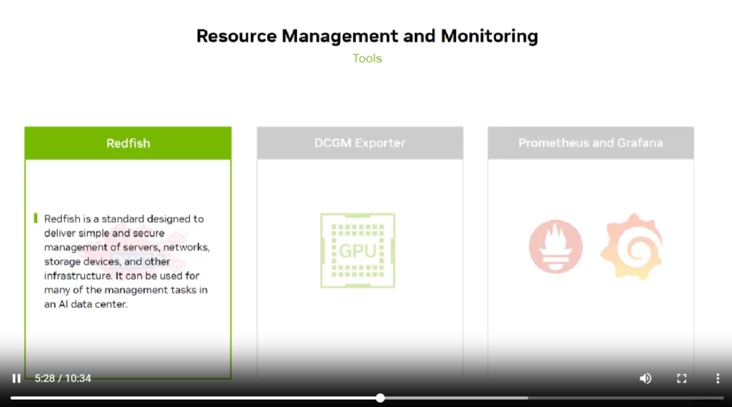
Task: Click the video progress slider handle
Action: 380,398
